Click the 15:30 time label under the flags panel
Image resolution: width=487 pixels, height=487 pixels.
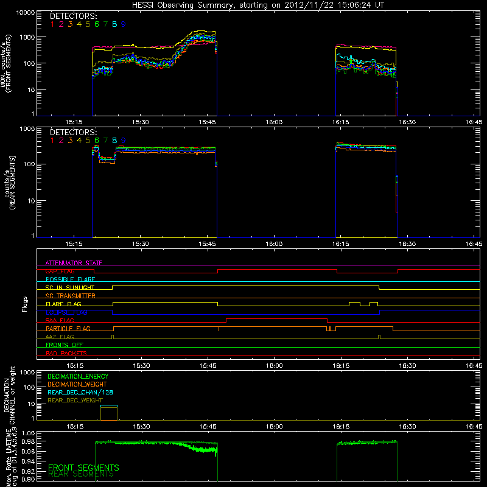click(141, 366)
